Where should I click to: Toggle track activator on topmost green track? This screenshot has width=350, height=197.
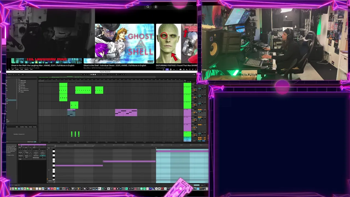click(x=200, y=87)
